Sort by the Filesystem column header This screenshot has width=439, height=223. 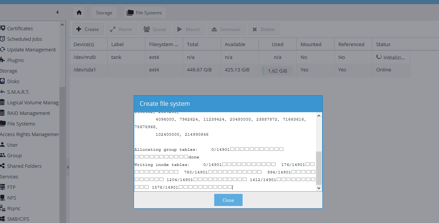(163, 44)
